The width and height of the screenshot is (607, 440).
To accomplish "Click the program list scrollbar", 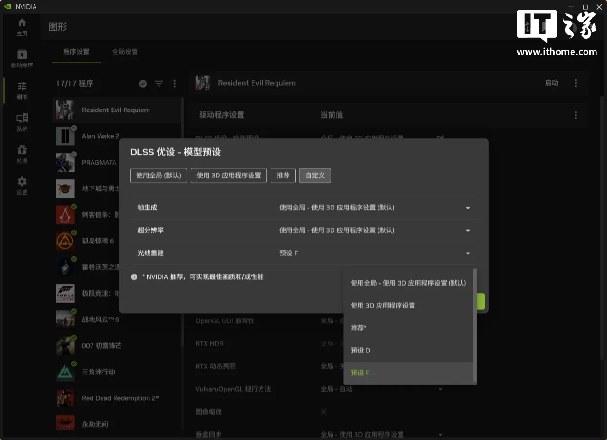I will pos(182,222).
